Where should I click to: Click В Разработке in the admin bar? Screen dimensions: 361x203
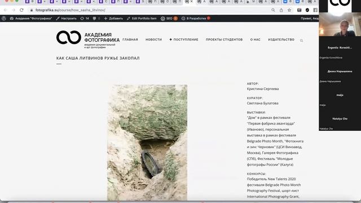196,19
